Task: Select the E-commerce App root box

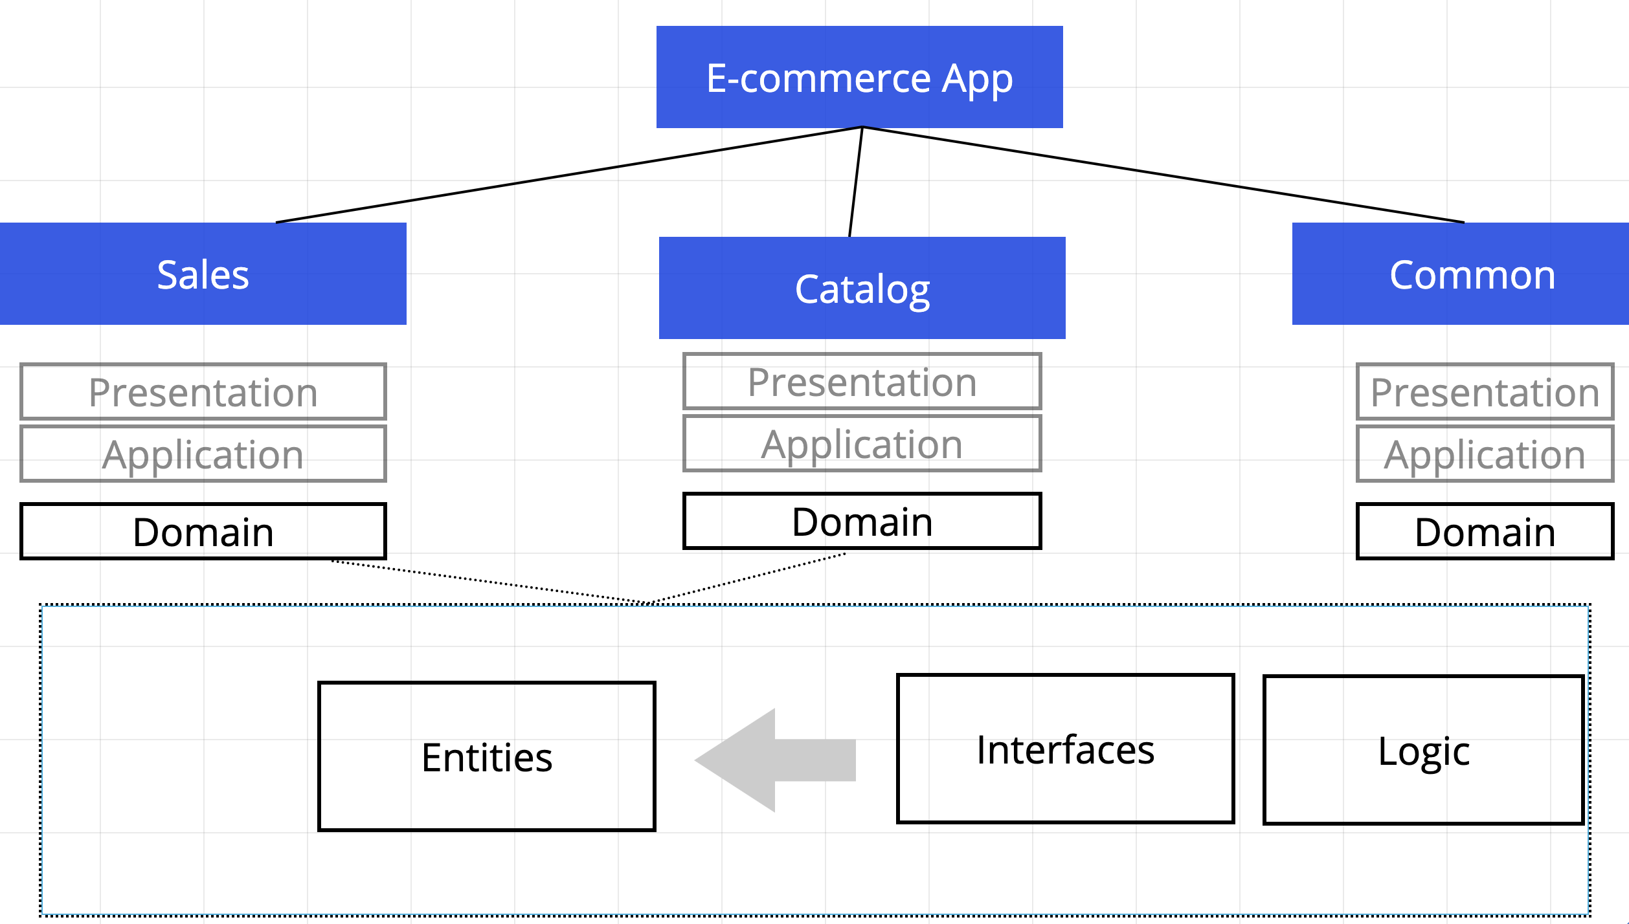Action: click(x=859, y=77)
